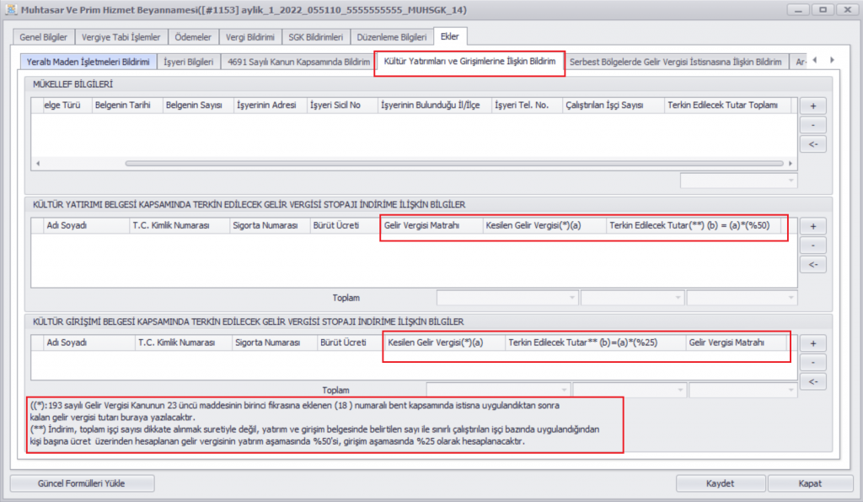Remove row from Kültür Yatırımı Belgesi table
The image size is (863, 502).
(x=812, y=245)
